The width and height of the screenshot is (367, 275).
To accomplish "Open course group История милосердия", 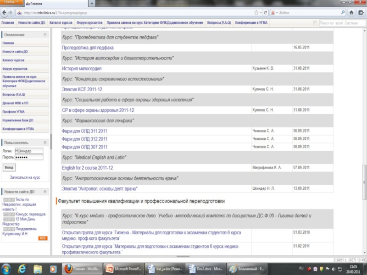I will pos(82,68).
